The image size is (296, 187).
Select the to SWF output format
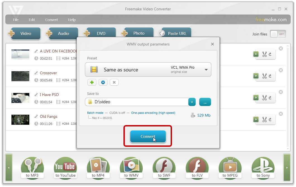[x=164, y=167]
